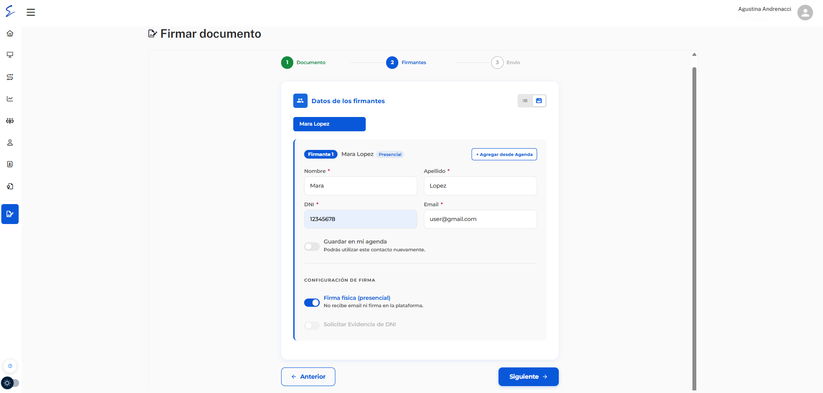Image resolution: width=823 pixels, height=393 pixels.
Task: Click the Presencial badge
Action: 390,154
